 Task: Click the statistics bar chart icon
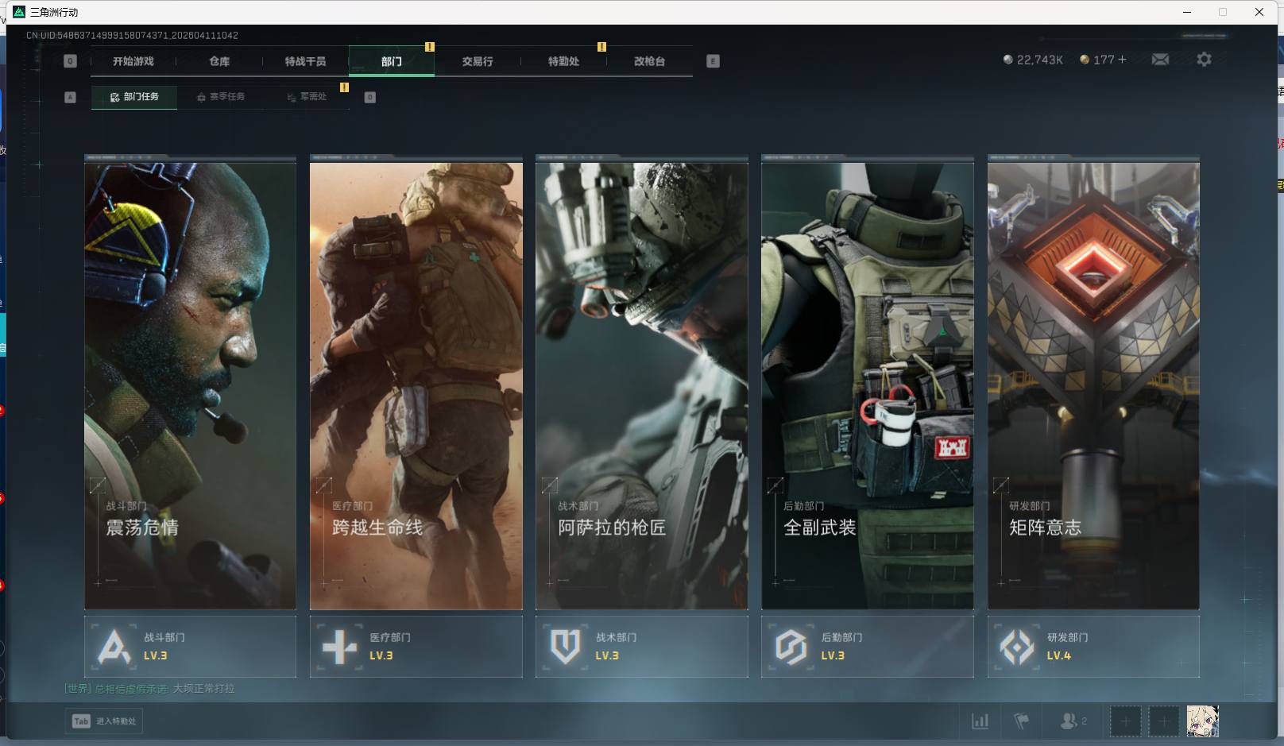click(980, 721)
